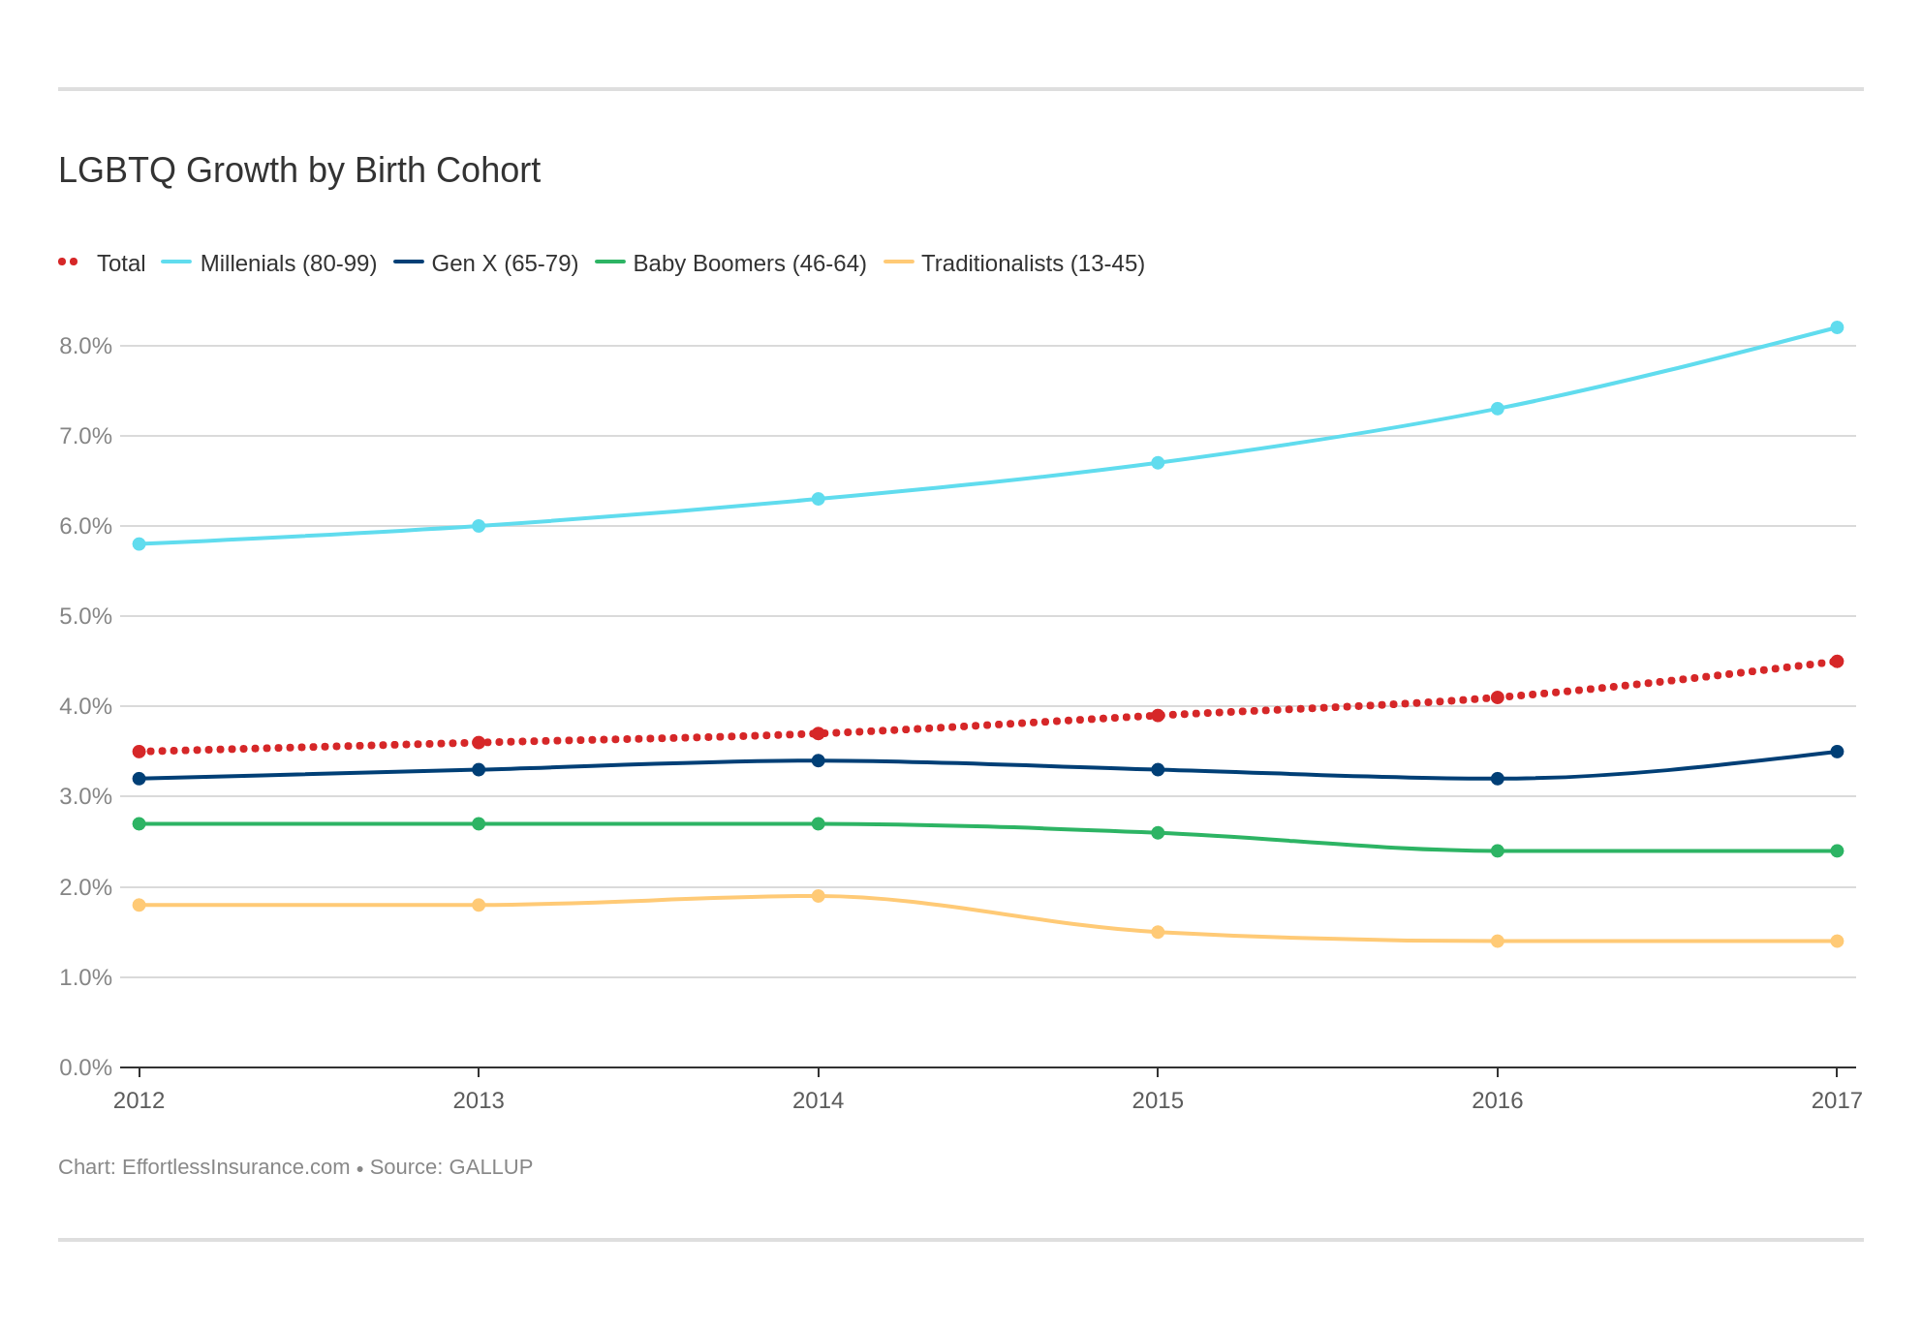Click the Total legend label
Viewport: 1922px width, 1329px height.
coord(121,263)
